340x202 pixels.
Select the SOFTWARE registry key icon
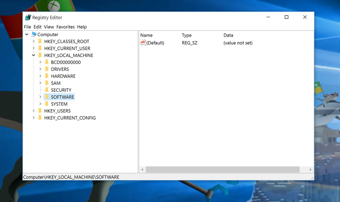47,97
